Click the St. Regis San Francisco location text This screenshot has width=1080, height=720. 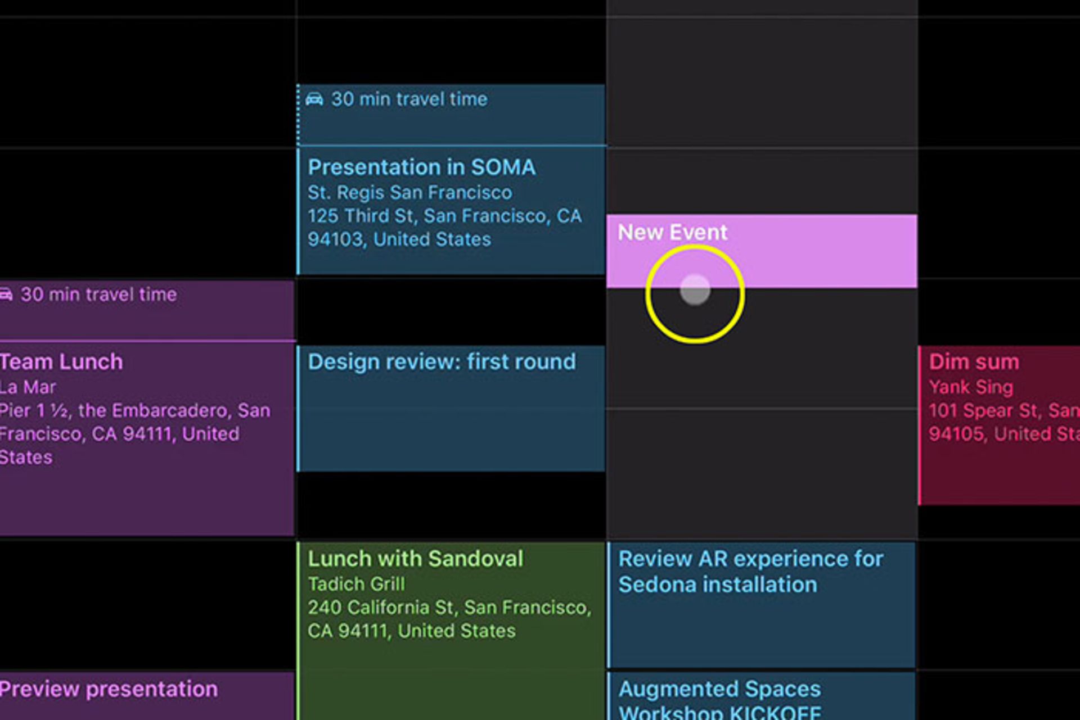click(x=409, y=193)
